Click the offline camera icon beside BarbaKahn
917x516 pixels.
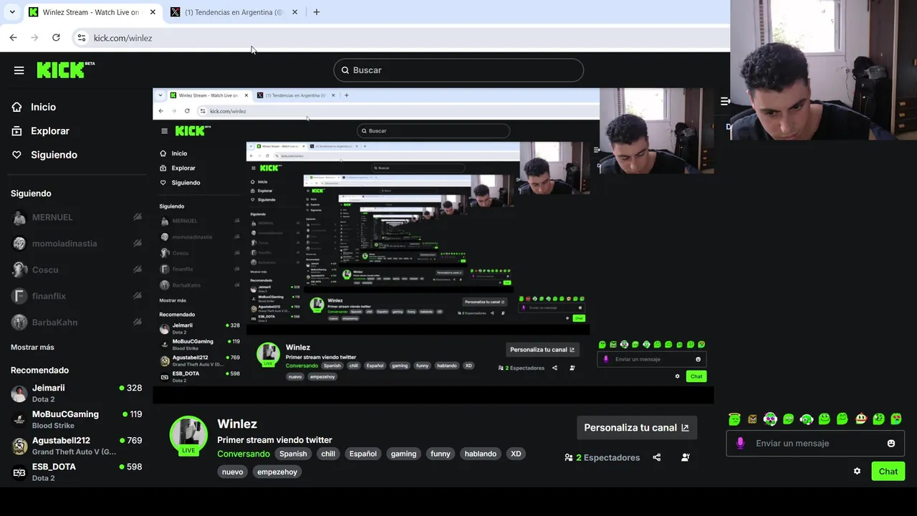[137, 322]
